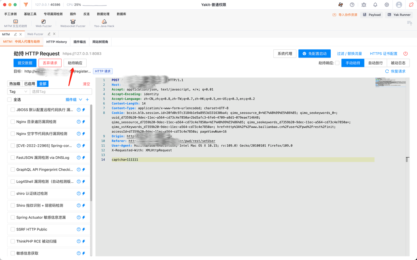The height and width of the screenshot is (260, 417).
Task: Open 基础工具 menu
Action: (30, 14)
